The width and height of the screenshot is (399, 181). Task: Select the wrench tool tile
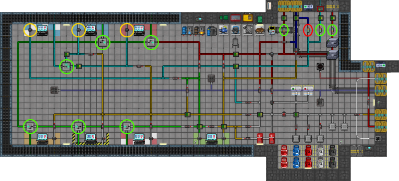pos(247,30)
